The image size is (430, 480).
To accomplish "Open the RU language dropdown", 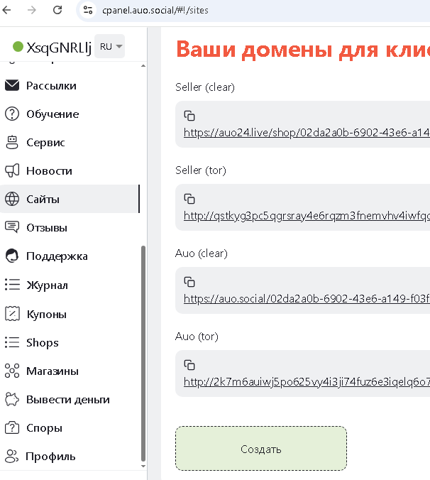I will pyautogui.click(x=109, y=47).
